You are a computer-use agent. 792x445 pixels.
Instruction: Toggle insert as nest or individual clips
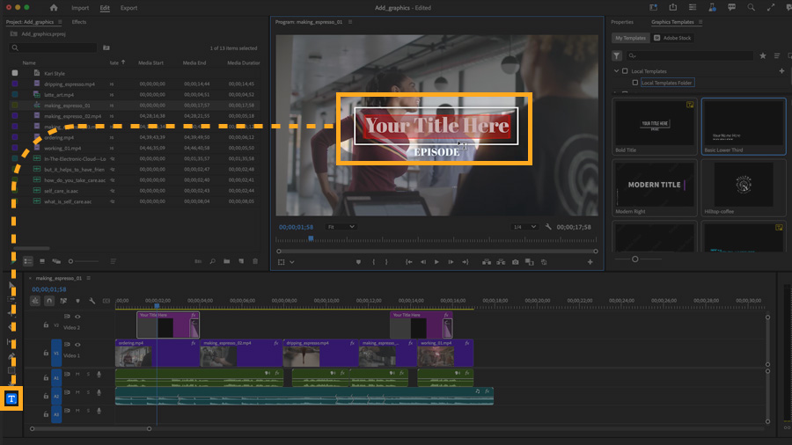coord(35,301)
